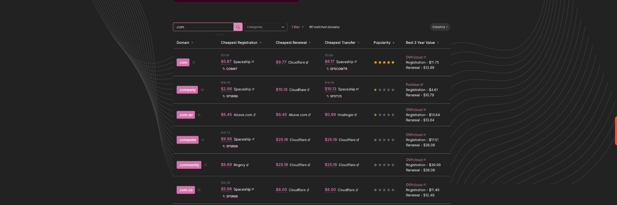Sort by Cheapest Registration column

click(241, 43)
